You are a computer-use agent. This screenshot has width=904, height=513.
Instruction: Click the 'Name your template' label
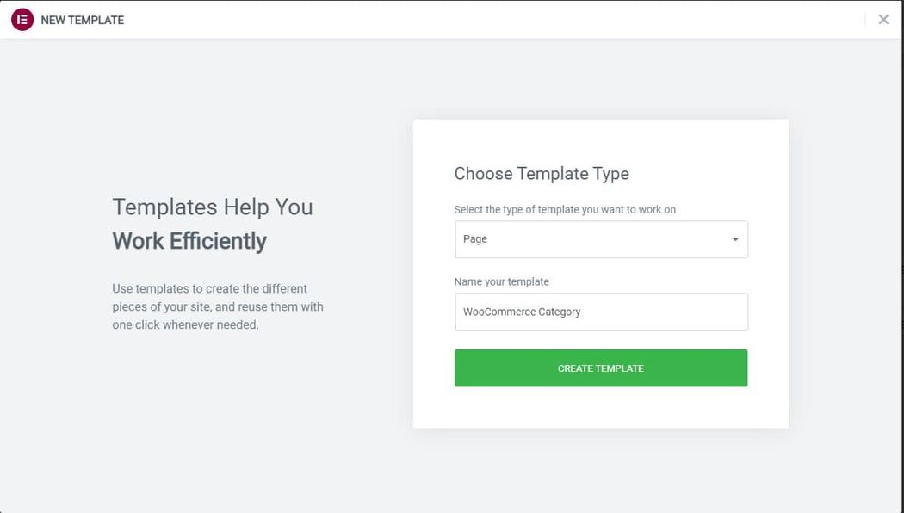(x=501, y=281)
